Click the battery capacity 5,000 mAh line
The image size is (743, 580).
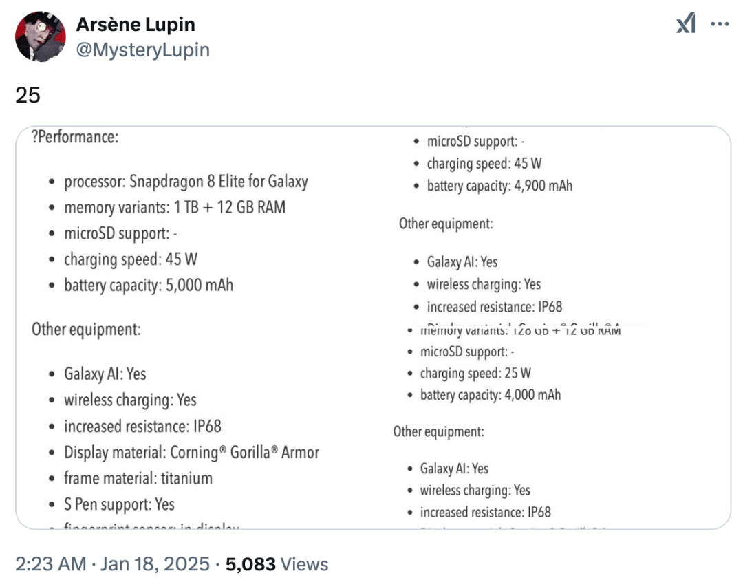coord(148,285)
